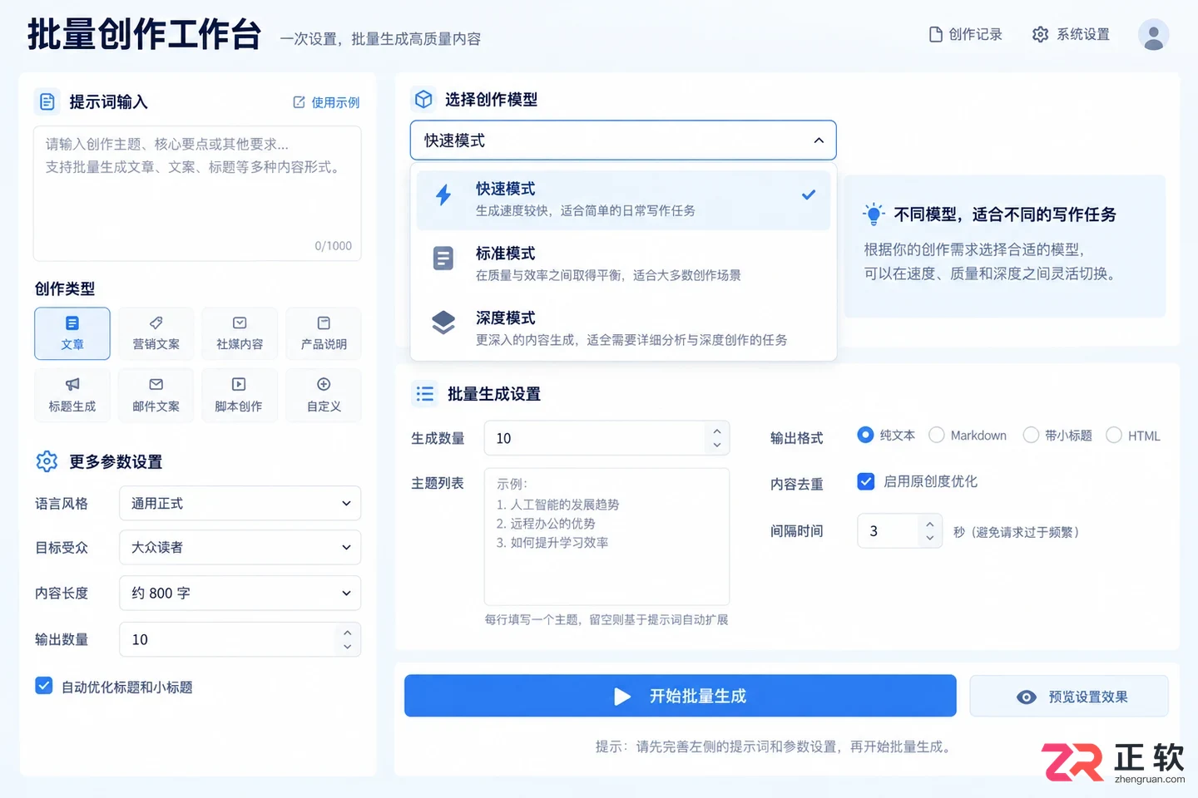
Task: Click into the 主题列表 text area
Action: click(x=606, y=537)
